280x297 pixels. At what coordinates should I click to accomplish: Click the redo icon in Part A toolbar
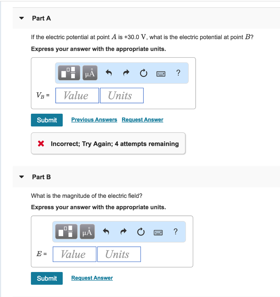(126, 73)
